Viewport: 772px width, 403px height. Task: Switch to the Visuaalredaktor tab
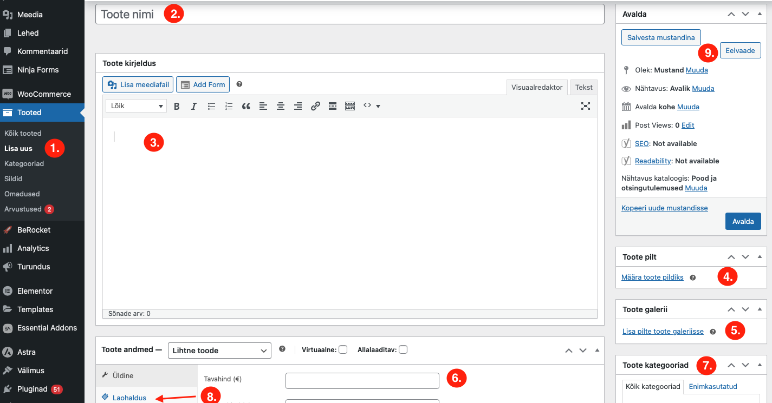(537, 87)
